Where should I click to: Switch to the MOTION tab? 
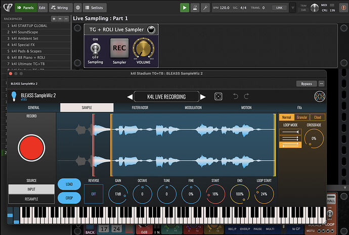coord(246,108)
